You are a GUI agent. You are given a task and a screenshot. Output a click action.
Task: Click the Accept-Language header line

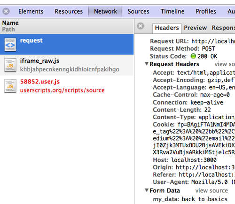194,87
